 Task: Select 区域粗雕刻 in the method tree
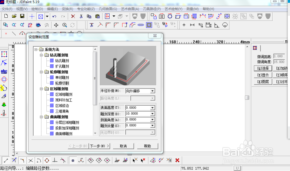point(64,94)
